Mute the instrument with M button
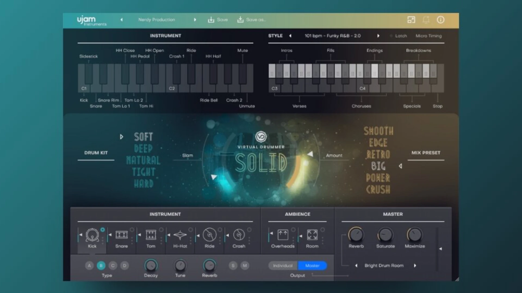This screenshot has width=522, height=293. (x=245, y=266)
